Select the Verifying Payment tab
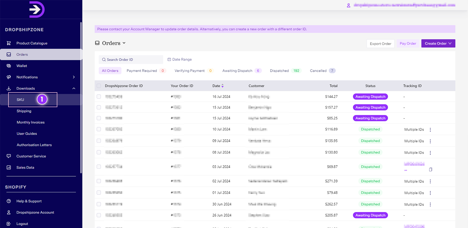 (194, 71)
